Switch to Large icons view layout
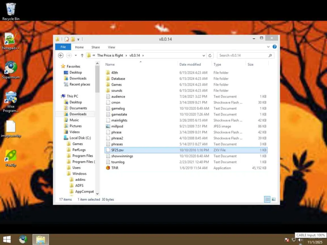Screen dimensions: 327x245 tap(273, 199)
